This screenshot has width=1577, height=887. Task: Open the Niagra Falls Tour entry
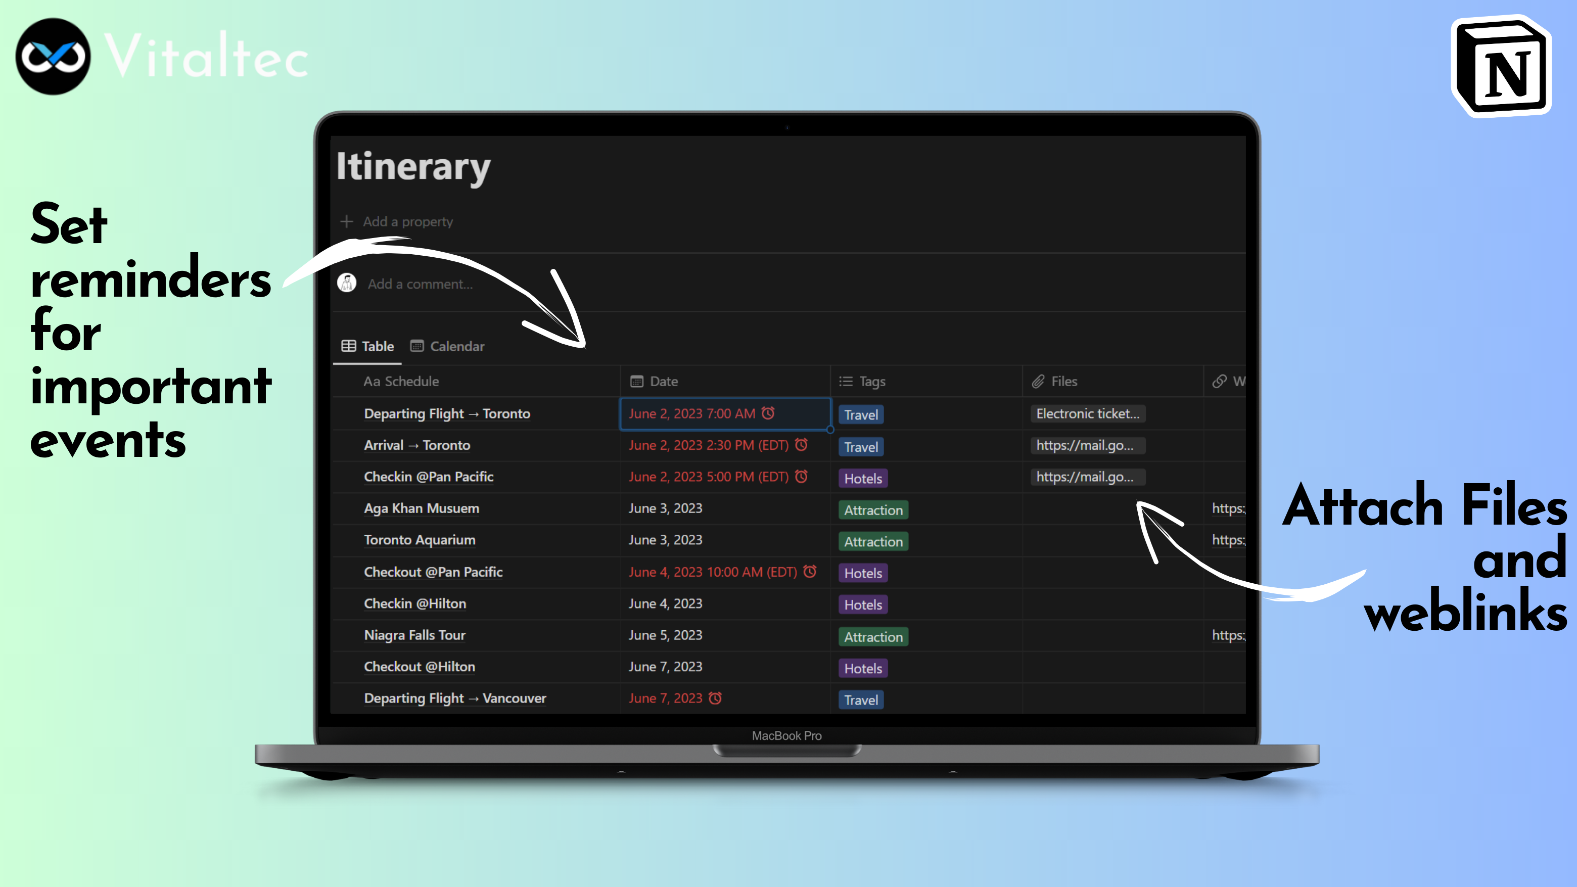point(414,635)
